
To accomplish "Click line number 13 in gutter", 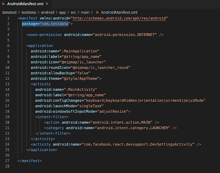I will pos(7,84).
